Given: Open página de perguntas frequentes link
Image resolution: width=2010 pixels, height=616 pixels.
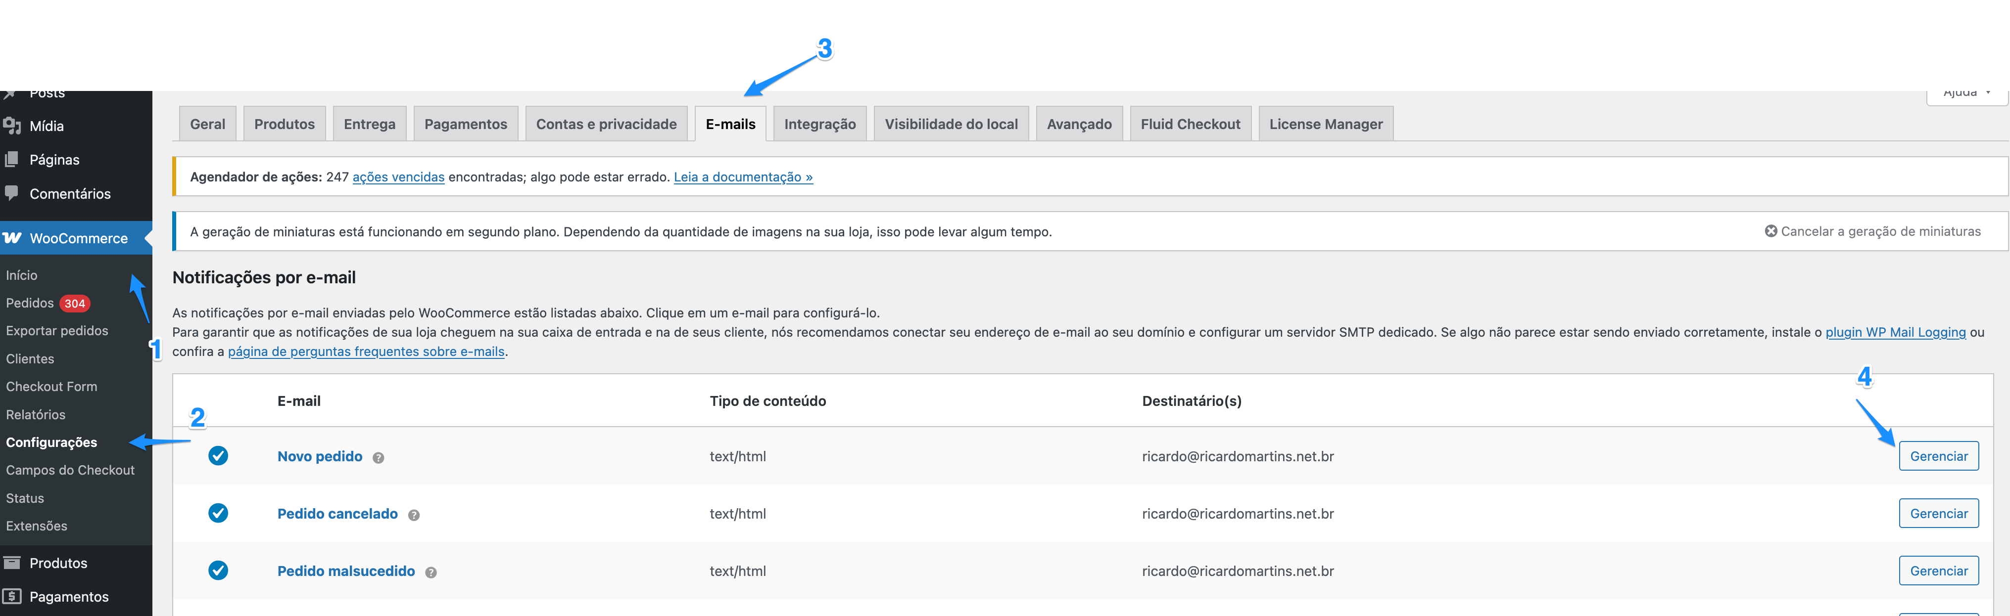Looking at the screenshot, I should click(x=366, y=352).
